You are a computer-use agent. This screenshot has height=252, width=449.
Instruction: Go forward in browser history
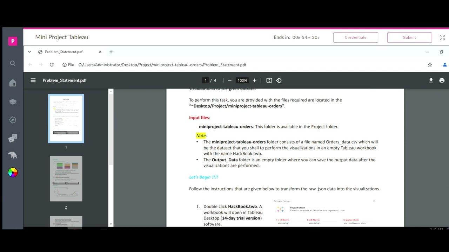(x=41, y=65)
